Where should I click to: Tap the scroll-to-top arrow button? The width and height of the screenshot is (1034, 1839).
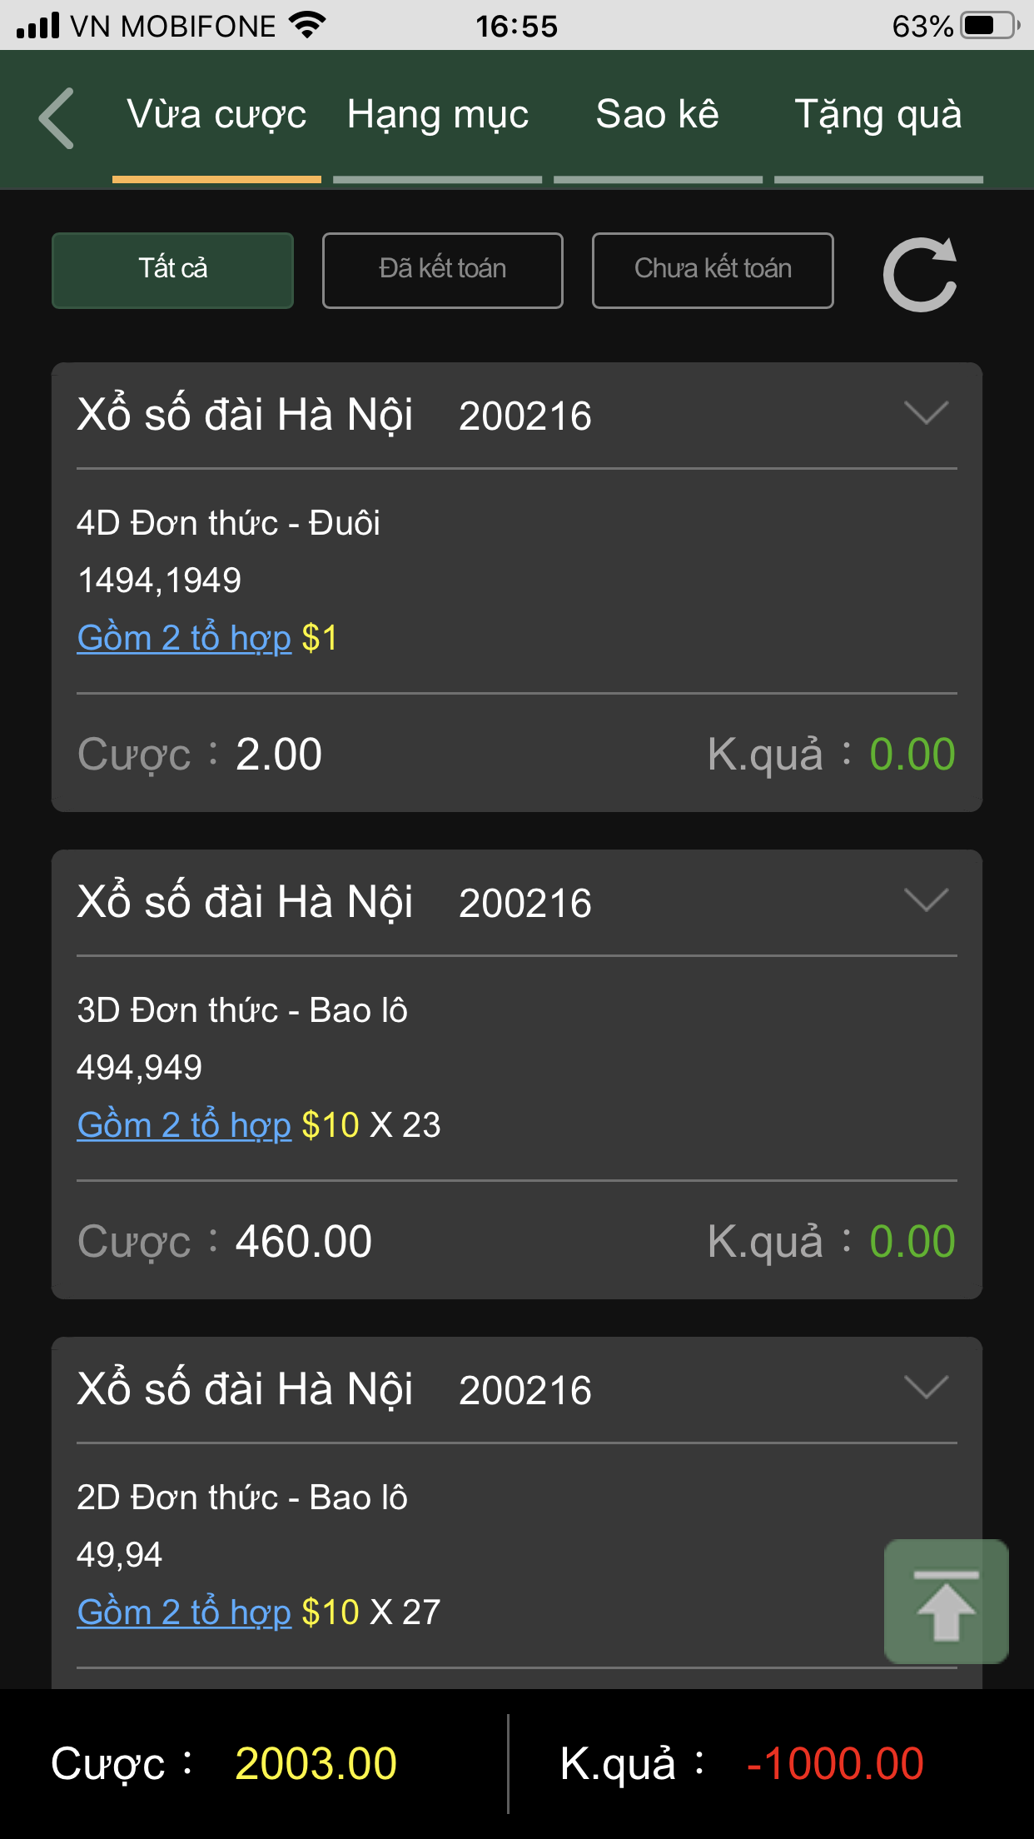pos(946,1602)
